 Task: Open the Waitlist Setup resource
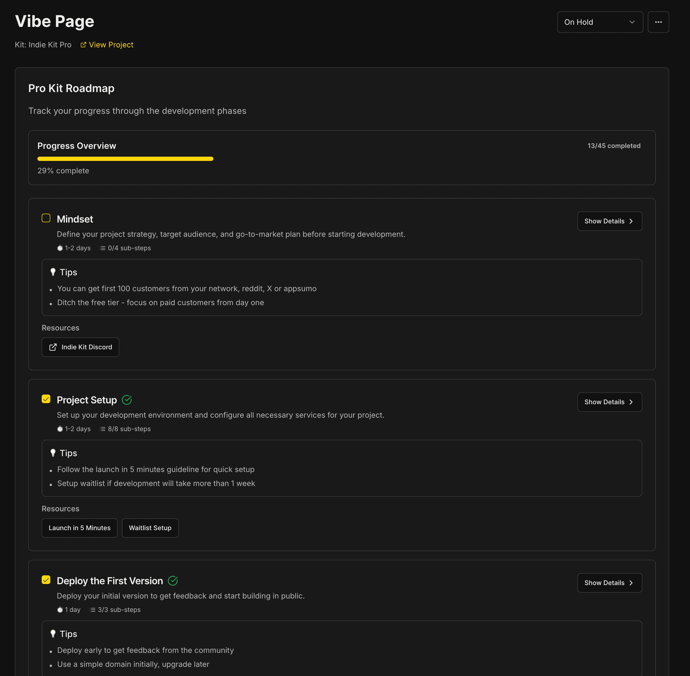click(x=150, y=528)
